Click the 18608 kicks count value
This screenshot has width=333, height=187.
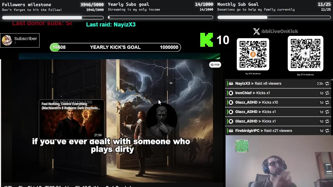59,47
